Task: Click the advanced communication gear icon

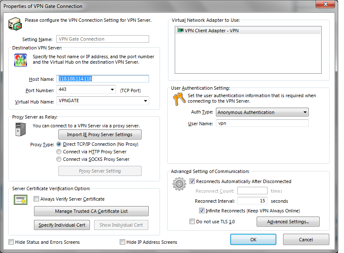Action: tap(179, 183)
